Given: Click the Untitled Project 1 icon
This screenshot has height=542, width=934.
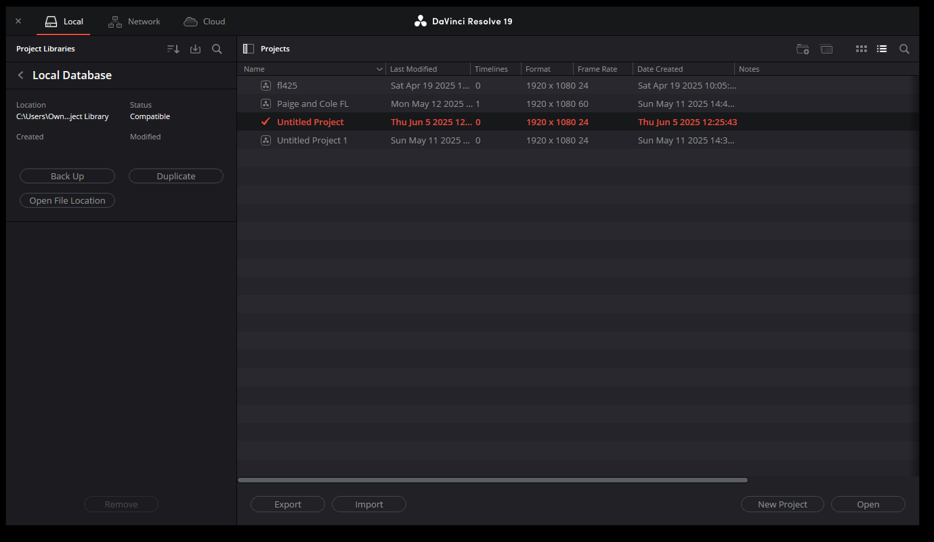Looking at the screenshot, I should coord(266,140).
